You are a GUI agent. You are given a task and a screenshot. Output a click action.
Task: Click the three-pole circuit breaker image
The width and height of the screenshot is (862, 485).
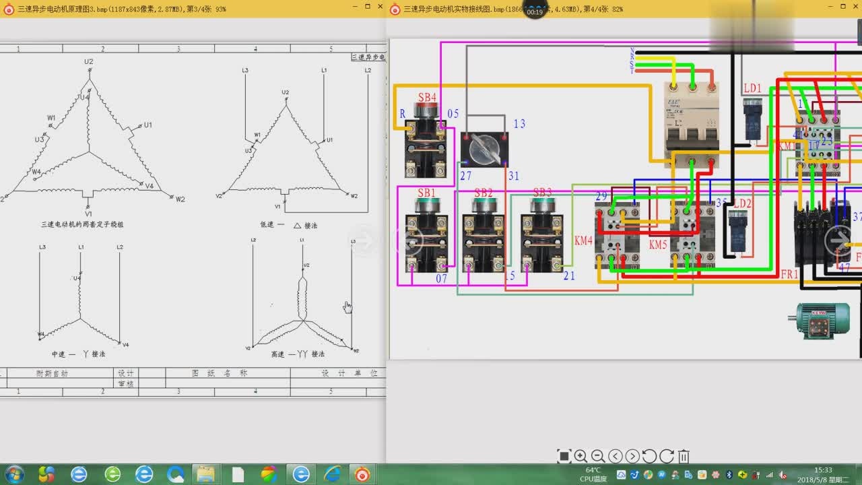[692, 125]
